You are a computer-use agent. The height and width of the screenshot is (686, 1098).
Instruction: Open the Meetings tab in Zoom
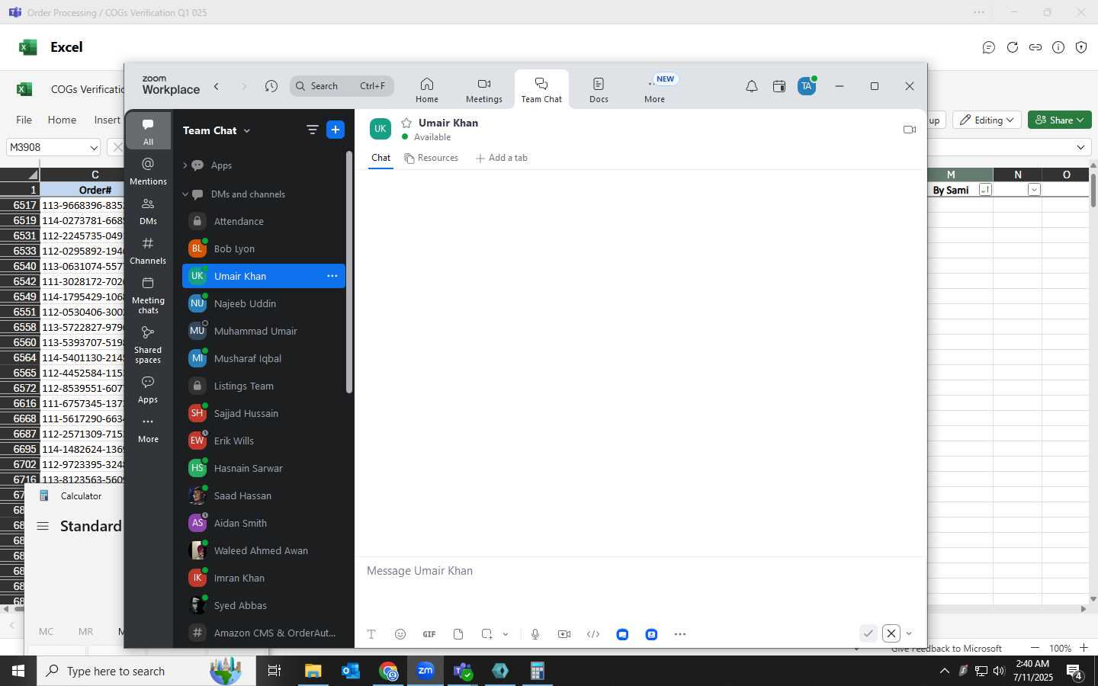point(484,90)
